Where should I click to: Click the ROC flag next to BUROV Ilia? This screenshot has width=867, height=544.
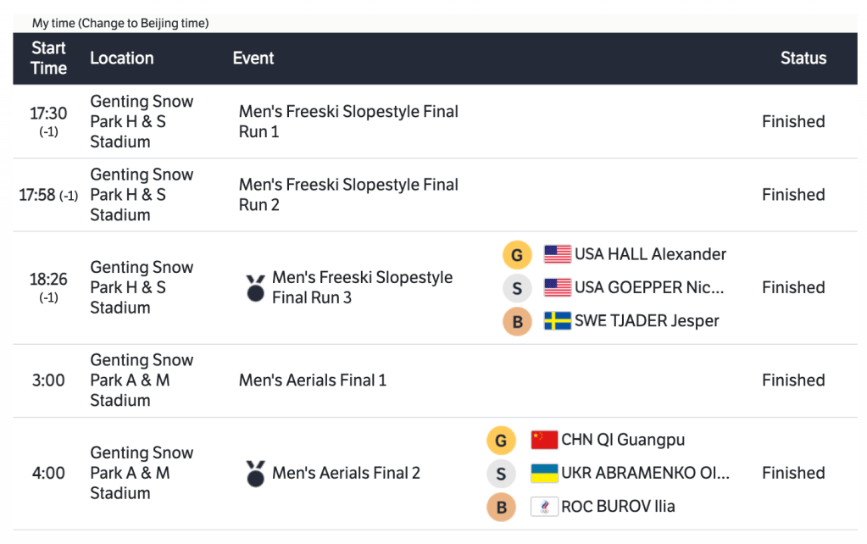coord(544,507)
